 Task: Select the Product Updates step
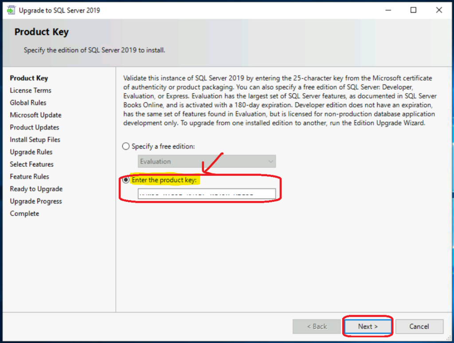coord(35,127)
